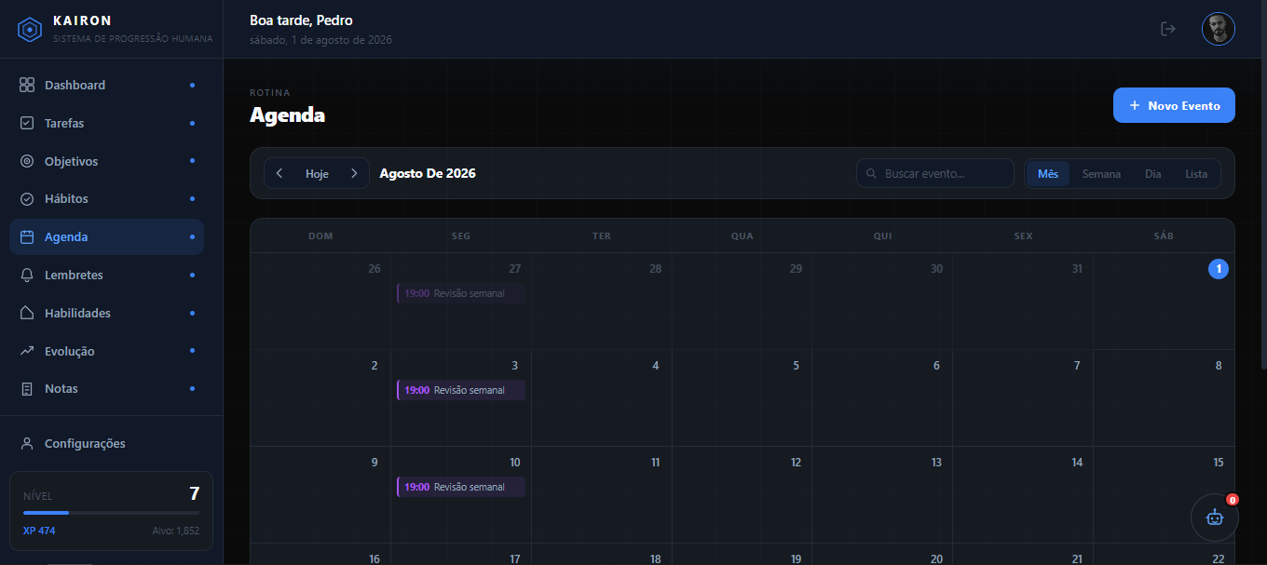Open Tarefas page
Image resolution: width=1267 pixels, height=565 pixels.
point(106,123)
